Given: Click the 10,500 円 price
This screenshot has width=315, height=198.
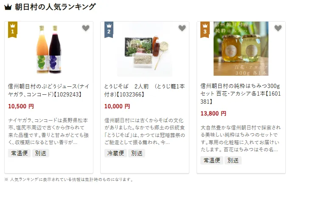Looking at the screenshot, I should point(21,106).
